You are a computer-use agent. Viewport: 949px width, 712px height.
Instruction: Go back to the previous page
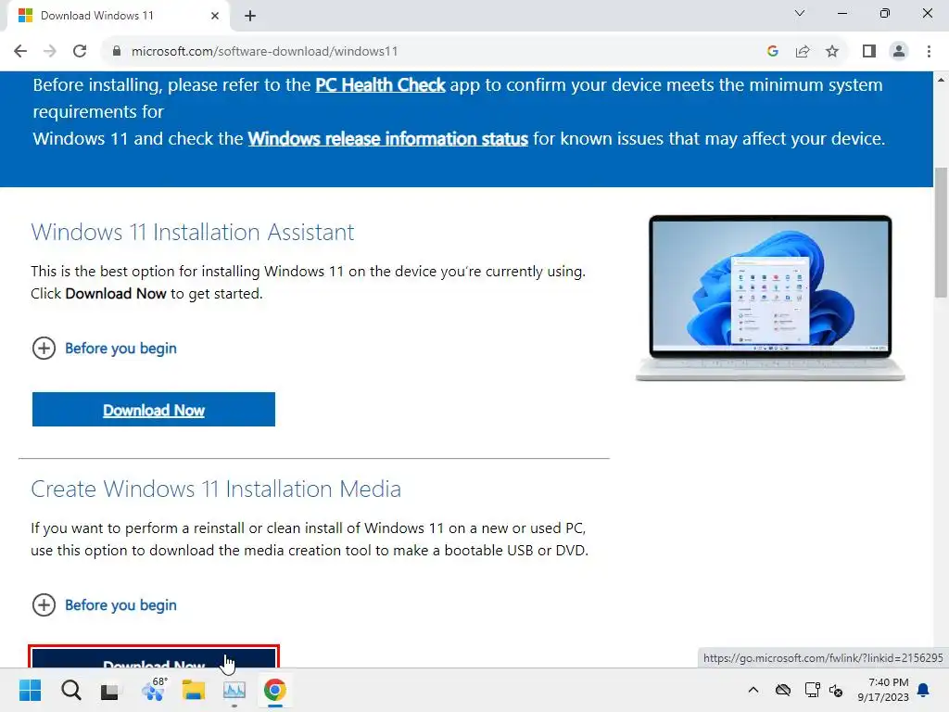tap(20, 52)
